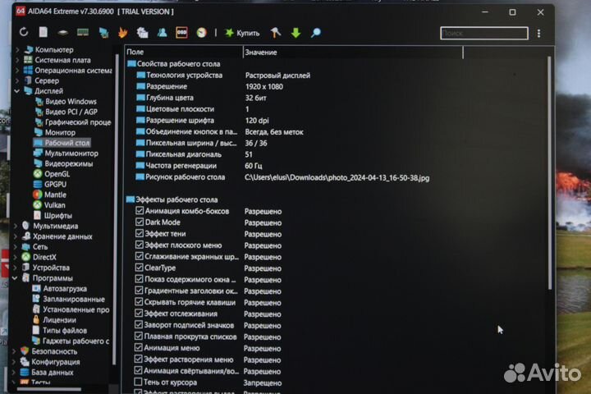Start the system stability test flame icon

pos(123,33)
